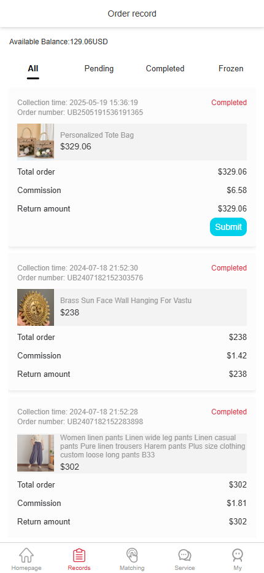Open the Matching fingerprint icon
This screenshot has height=573, width=264.
click(x=132, y=555)
